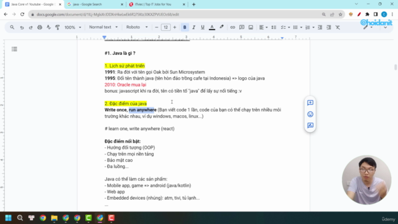Open the Windows Start menu
Viewport: 398px width, 224px height.
click(8, 218)
